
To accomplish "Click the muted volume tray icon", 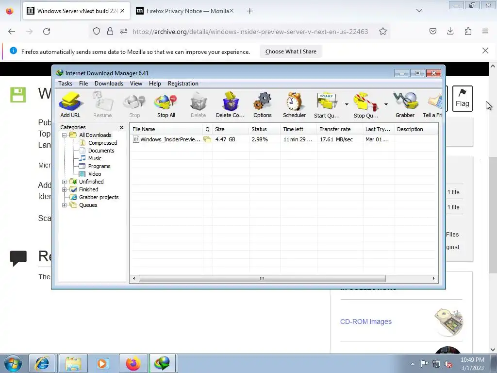I will (448, 364).
